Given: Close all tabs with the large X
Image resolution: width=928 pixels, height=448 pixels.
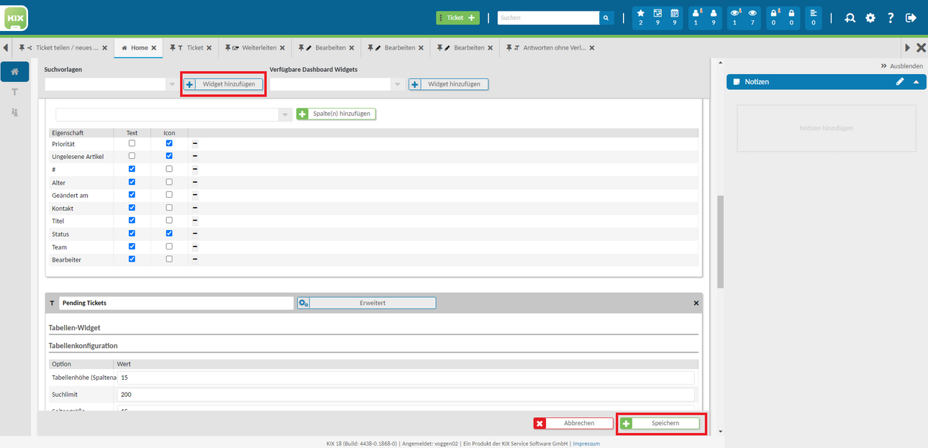Looking at the screenshot, I should 921,47.
